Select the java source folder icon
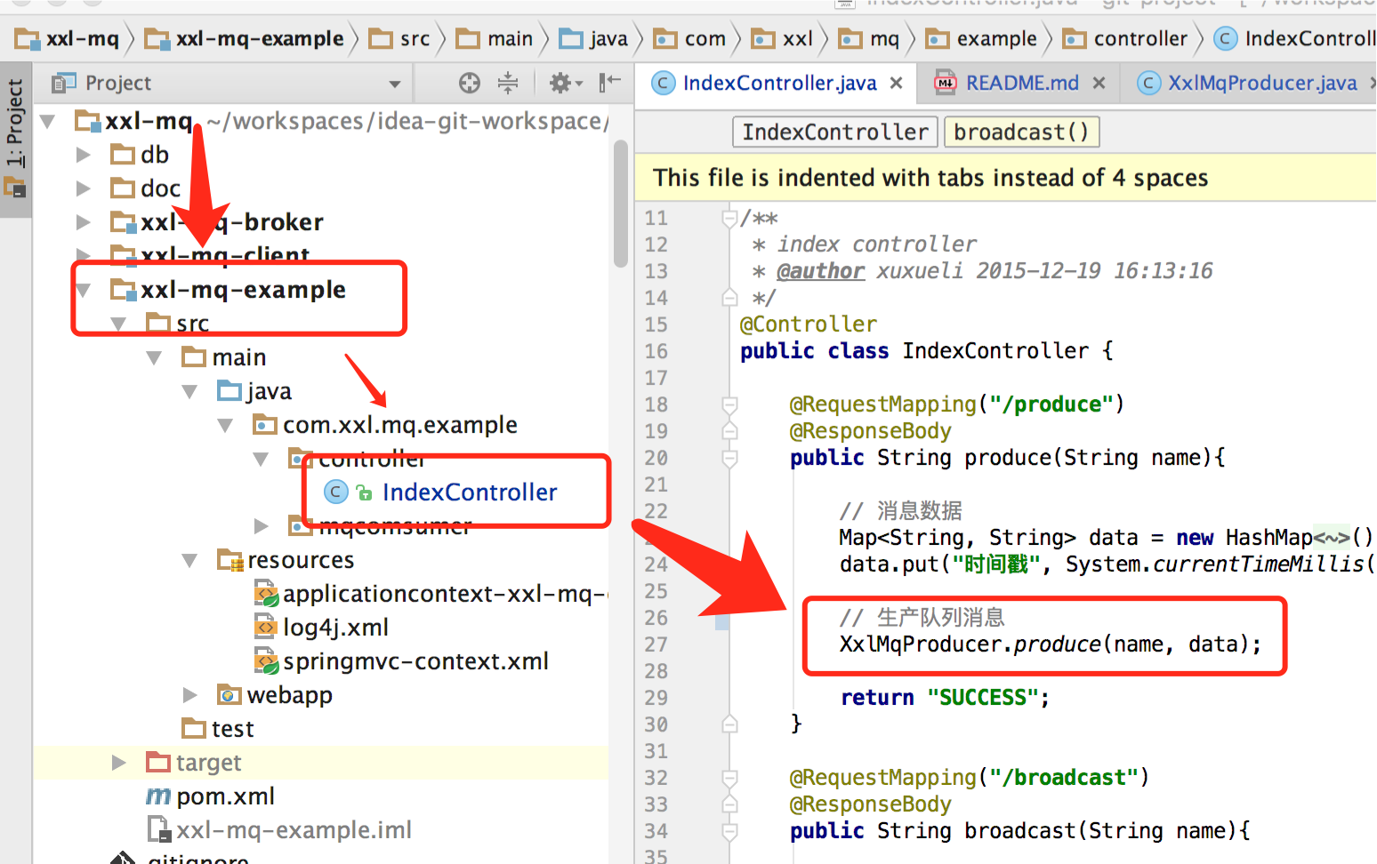 pyautogui.click(x=229, y=391)
